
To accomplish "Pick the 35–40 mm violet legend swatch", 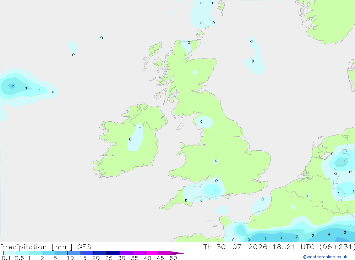I will (138, 253).
